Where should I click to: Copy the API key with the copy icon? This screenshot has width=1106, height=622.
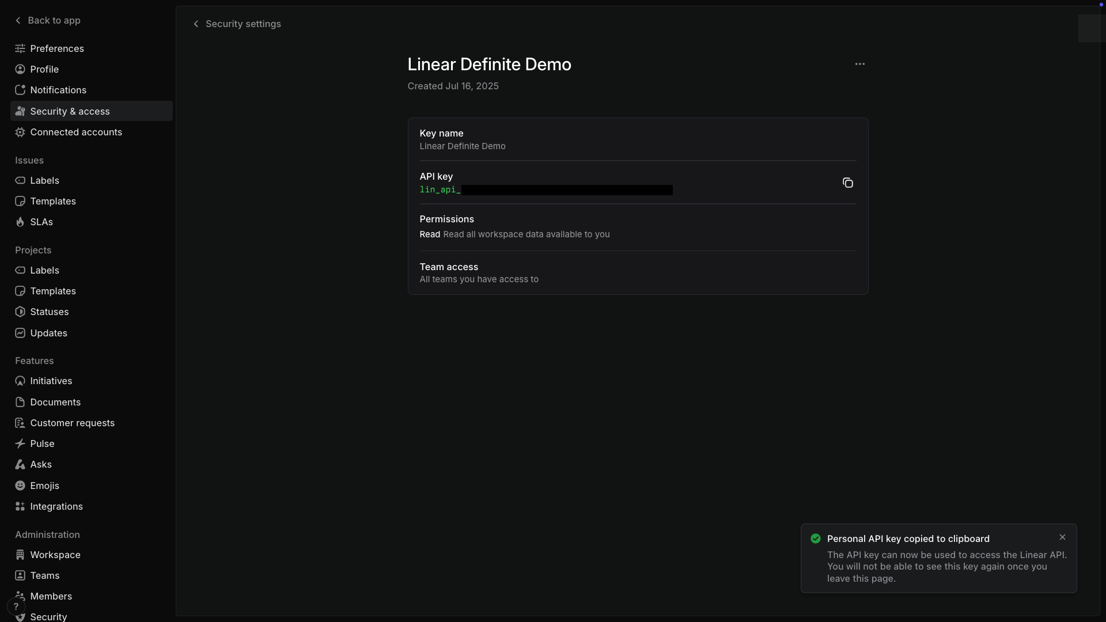click(847, 183)
